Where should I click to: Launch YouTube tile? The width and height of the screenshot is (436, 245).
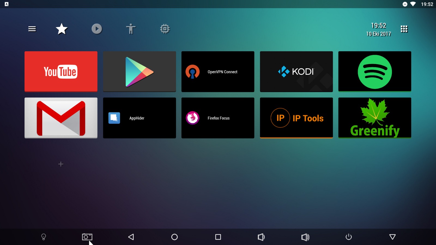pos(61,72)
